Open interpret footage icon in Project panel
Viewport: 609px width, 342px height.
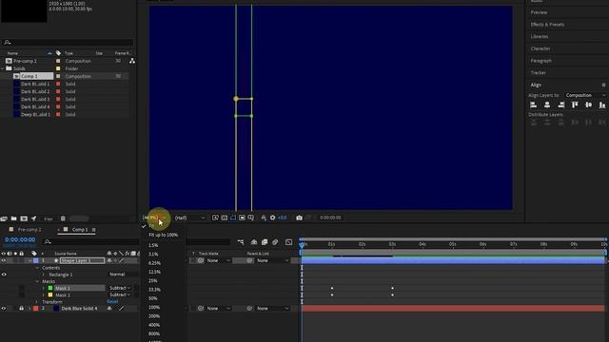4,218
